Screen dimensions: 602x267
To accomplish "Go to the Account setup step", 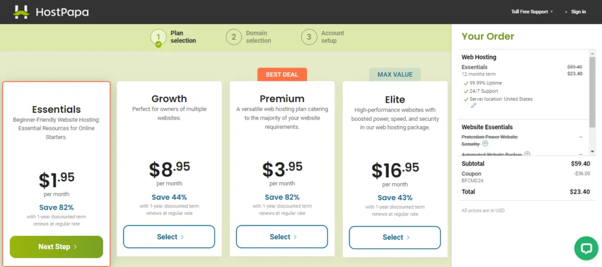I will pos(332,37).
